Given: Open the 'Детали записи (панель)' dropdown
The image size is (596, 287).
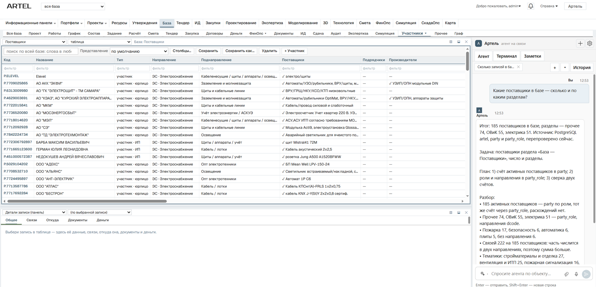Looking at the screenshot, I should (34, 212).
